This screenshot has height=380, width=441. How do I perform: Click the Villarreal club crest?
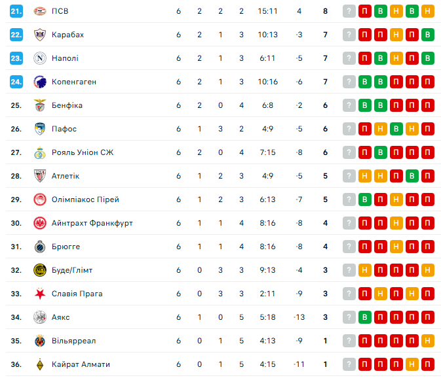tap(39, 341)
